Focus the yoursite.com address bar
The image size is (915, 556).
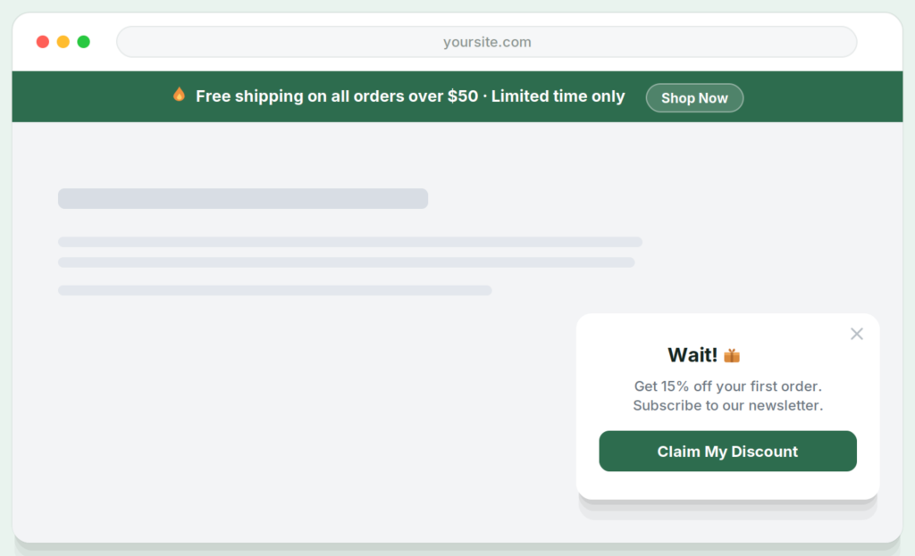(x=487, y=42)
